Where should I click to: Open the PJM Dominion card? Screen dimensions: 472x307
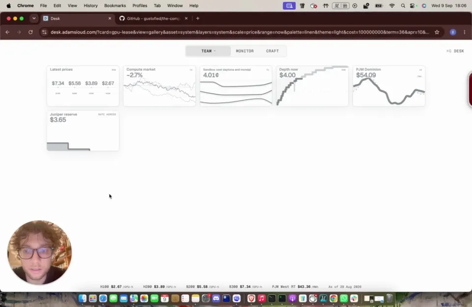pyautogui.click(x=389, y=85)
